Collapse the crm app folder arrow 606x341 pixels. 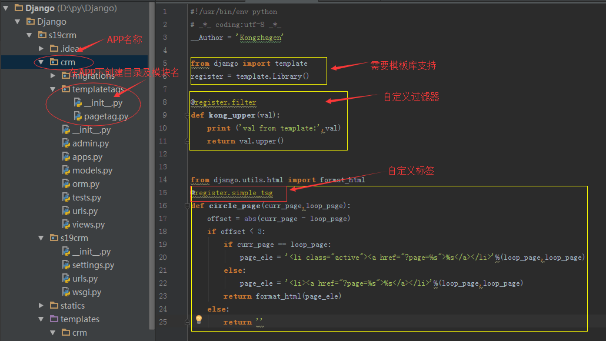(x=41, y=62)
